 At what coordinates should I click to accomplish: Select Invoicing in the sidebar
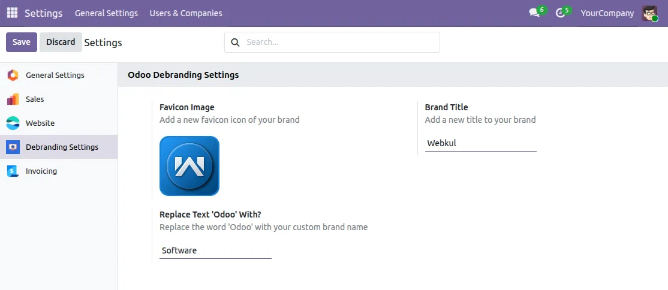[59, 171]
